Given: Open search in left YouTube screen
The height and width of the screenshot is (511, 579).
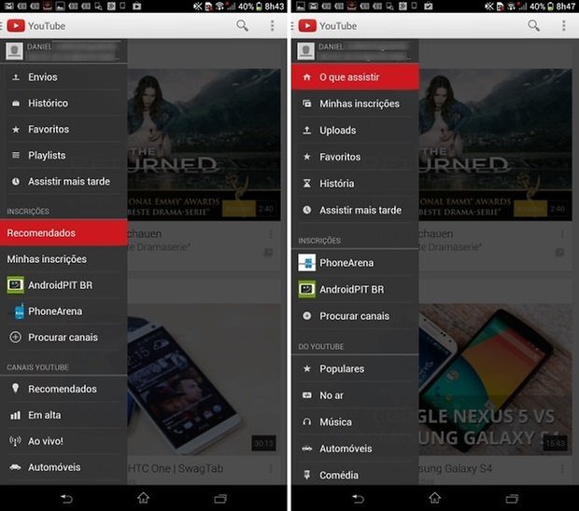Looking at the screenshot, I should click(x=242, y=26).
